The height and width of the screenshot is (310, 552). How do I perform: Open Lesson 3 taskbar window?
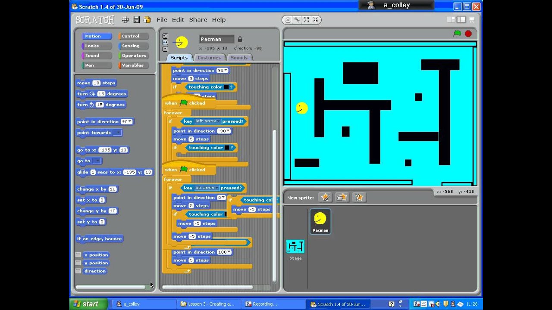[x=209, y=304]
